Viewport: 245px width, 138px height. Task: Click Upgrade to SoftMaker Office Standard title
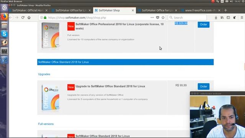[110, 86]
